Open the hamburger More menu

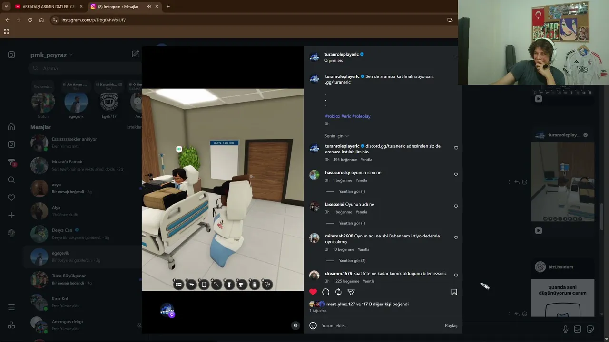click(11, 307)
